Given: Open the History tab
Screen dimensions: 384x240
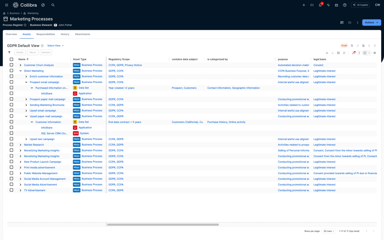Looking at the screenshot, I should pos(65,34).
